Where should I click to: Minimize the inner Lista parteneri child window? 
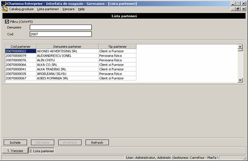pos(233,9)
